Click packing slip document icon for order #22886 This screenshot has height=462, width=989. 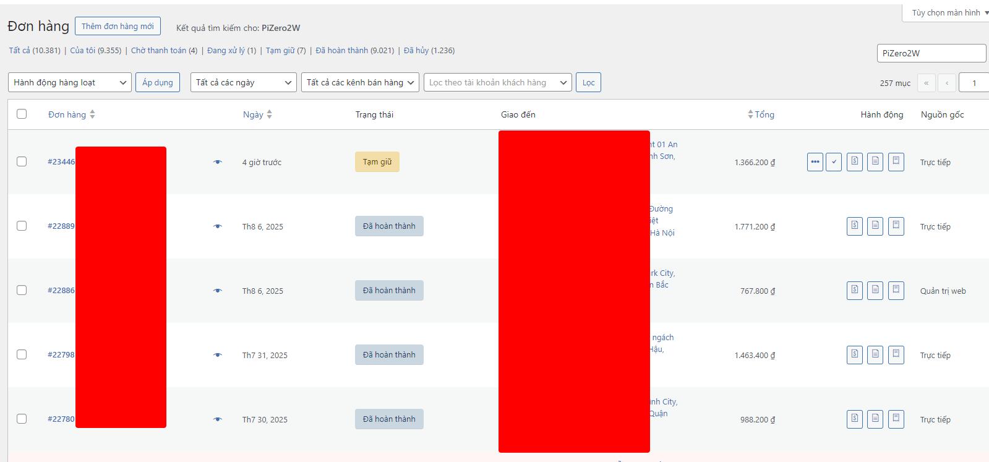[875, 291]
